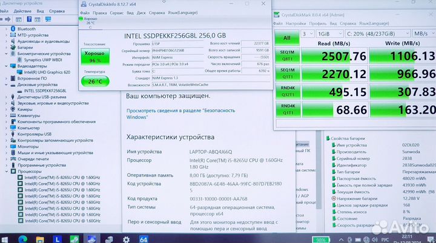Image resolution: width=436 pixels, height=243 pixels.
Task: Click the CrystalDiskInfo title bar app icon
Action: [x=84, y=4]
